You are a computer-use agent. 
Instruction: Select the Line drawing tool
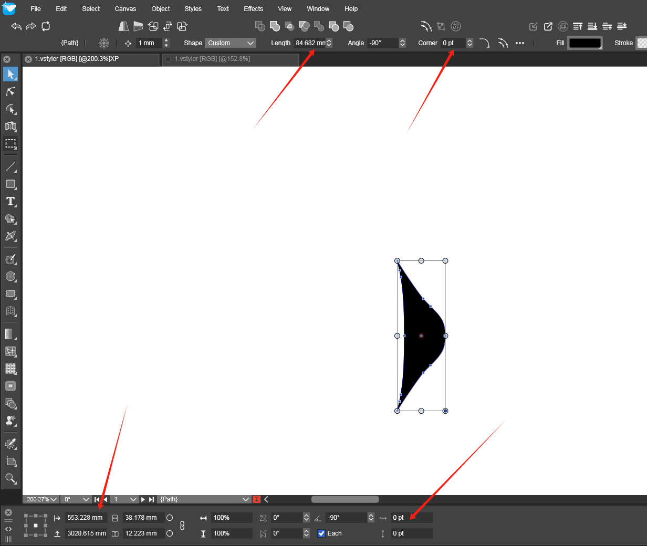click(x=11, y=167)
